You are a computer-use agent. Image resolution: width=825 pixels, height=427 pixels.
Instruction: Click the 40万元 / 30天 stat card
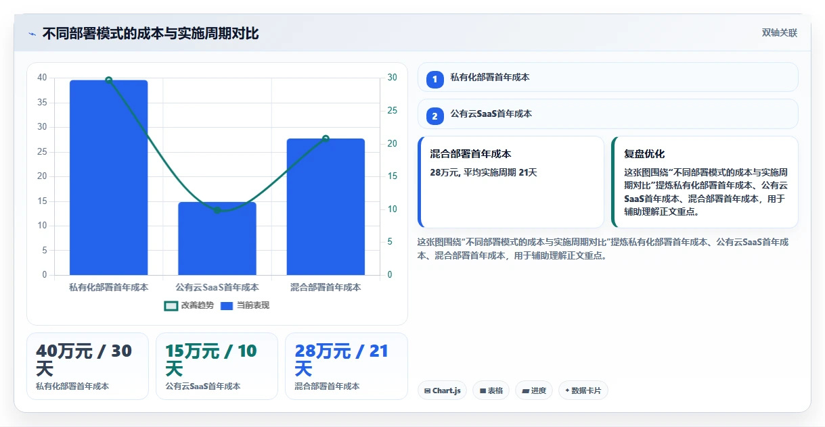tap(87, 366)
